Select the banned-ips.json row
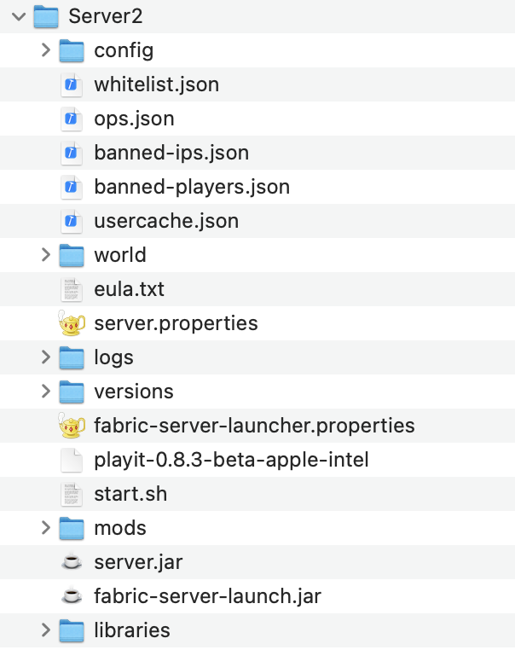The image size is (515, 650). tap(257, 153)
